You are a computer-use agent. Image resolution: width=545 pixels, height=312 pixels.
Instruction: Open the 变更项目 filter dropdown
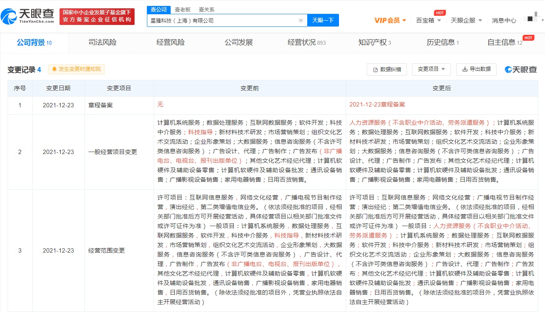[431, 69]
